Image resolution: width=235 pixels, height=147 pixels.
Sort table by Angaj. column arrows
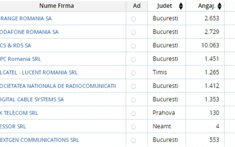click(x=220, y=6)
